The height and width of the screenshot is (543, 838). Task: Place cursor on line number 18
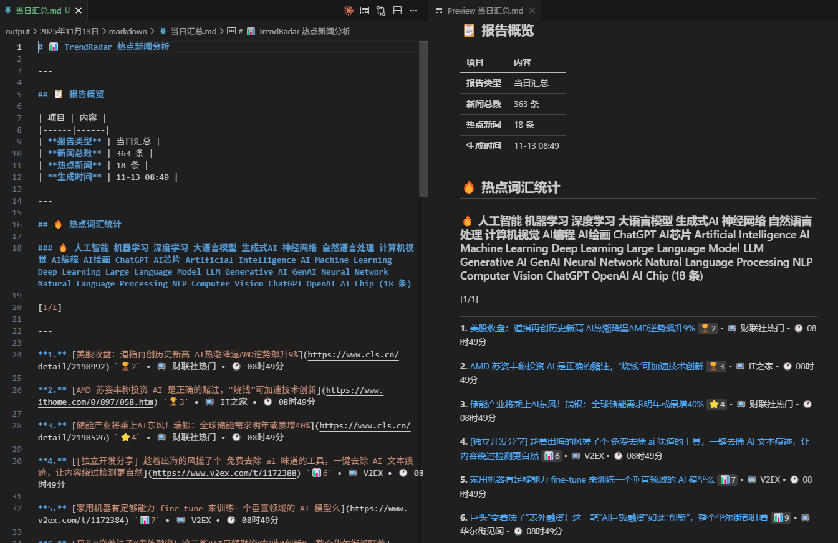pos(19,248)
